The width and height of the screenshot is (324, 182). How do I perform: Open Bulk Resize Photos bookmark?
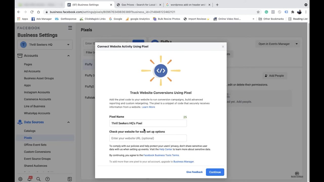167,19
